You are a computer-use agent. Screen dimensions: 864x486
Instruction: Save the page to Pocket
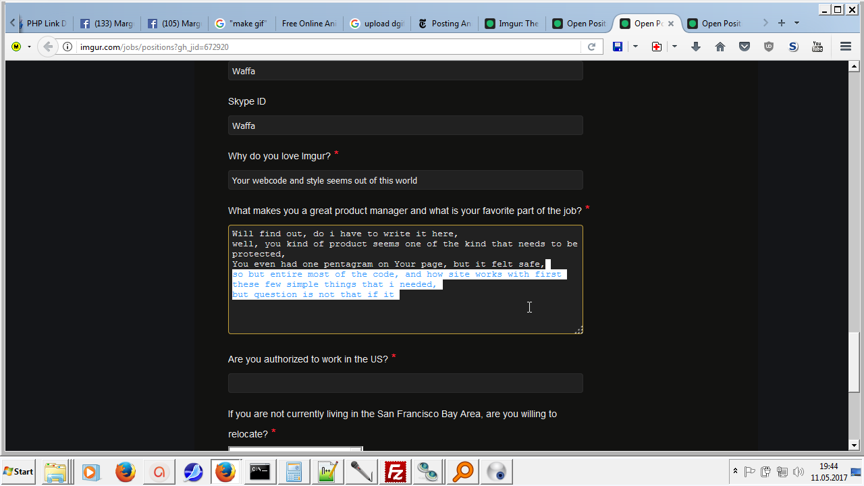point(745,47)
